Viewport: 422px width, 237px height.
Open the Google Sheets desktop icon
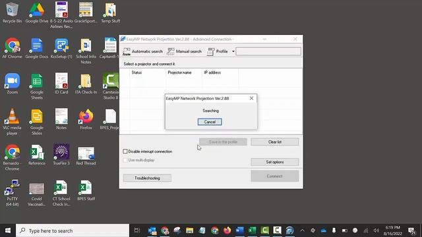(x=37, y=86)
